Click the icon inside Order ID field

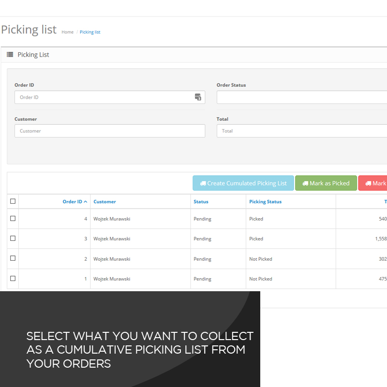198,97
